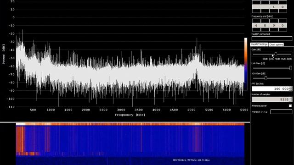This screenshot has height=165, width=294.
Task: Click the RBW / FFT bins status text
Action: click(x=191, y=160)
